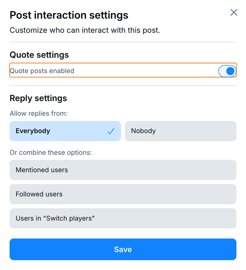Click the "Allow replies from:" label
Image resolution: width=246 pixels, height=270 pixels.
pos(38,114)
